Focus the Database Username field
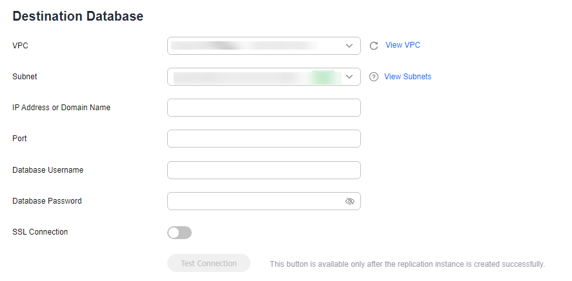 click(x=264, y=170)
